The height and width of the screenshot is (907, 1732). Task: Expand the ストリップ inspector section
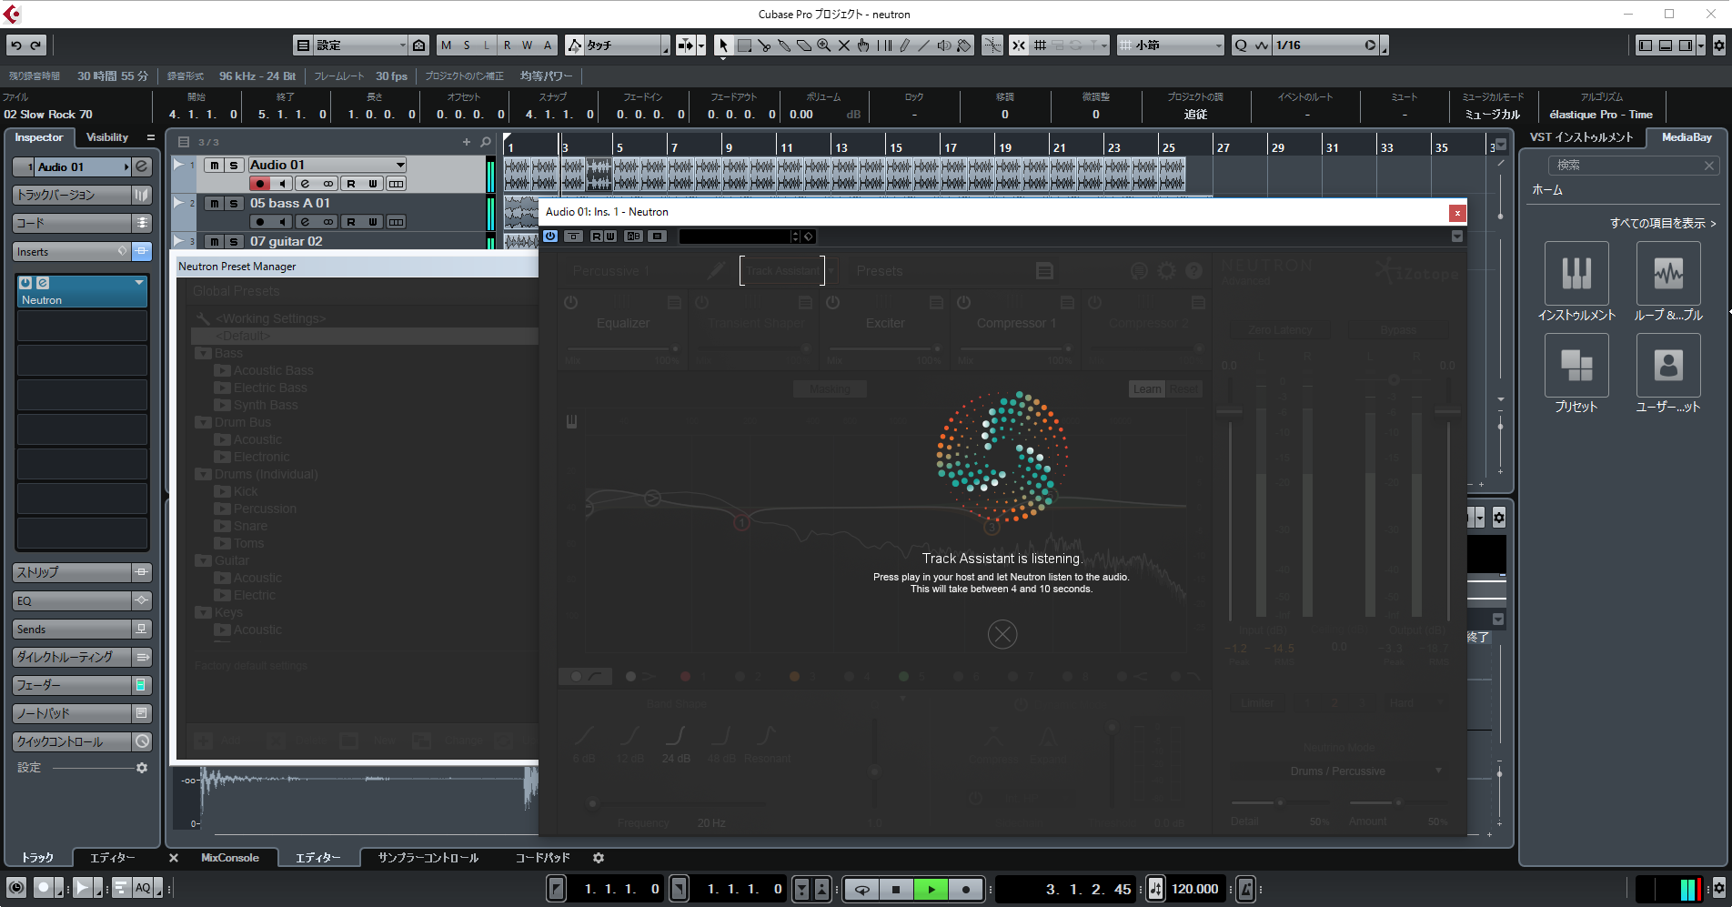point(73,572)
